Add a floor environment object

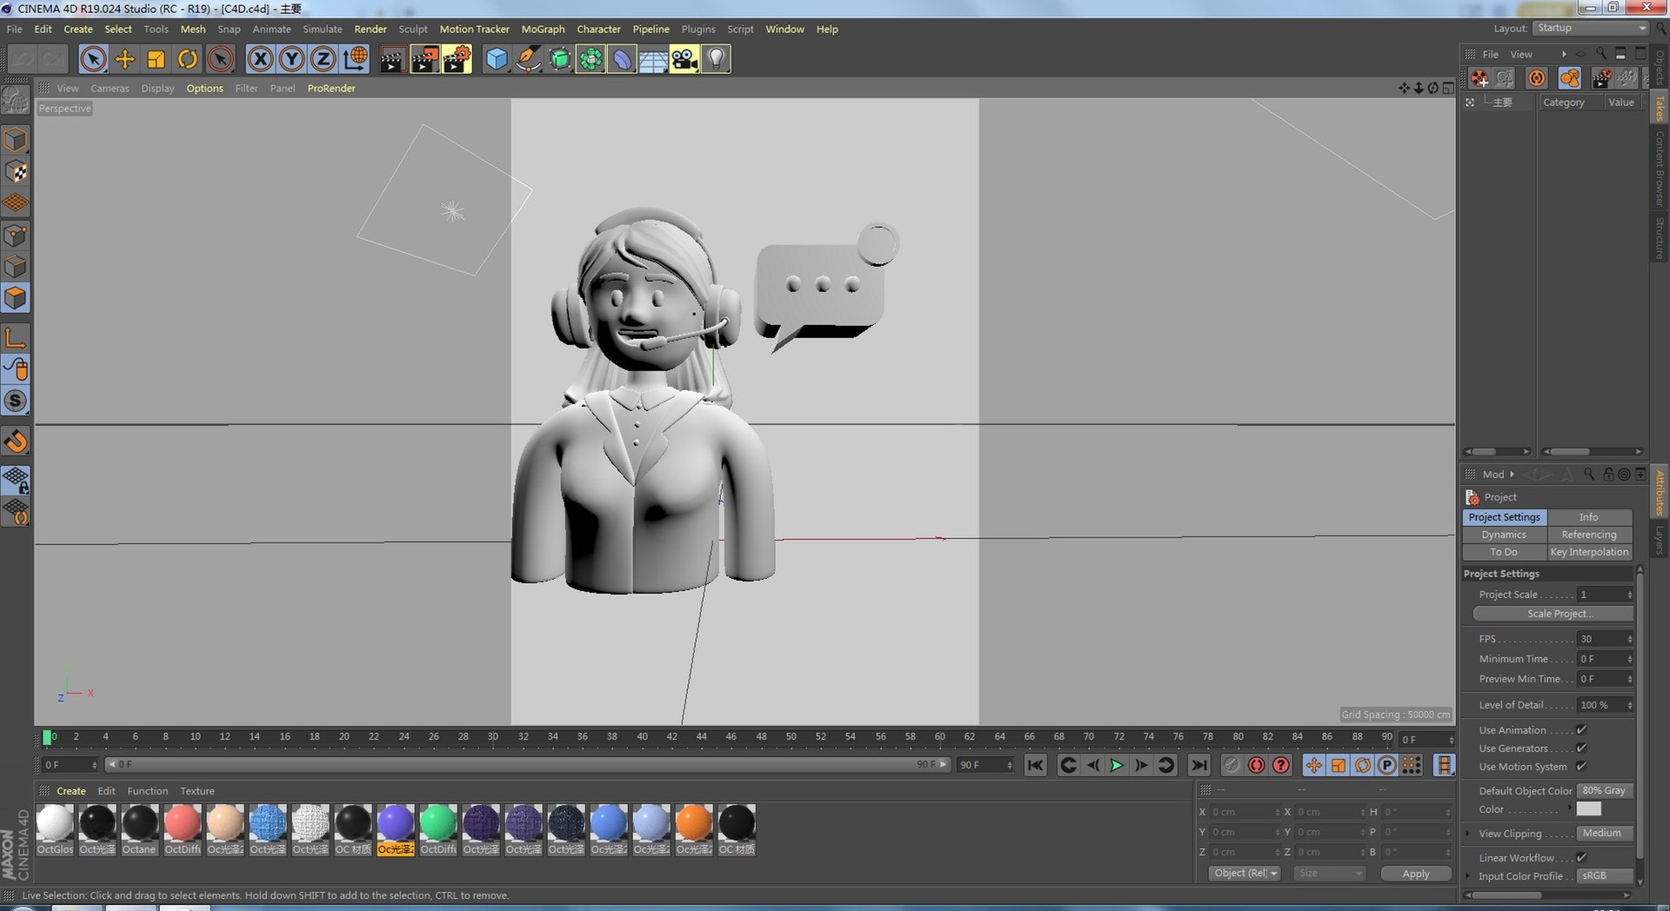click(x=653, y=59)
